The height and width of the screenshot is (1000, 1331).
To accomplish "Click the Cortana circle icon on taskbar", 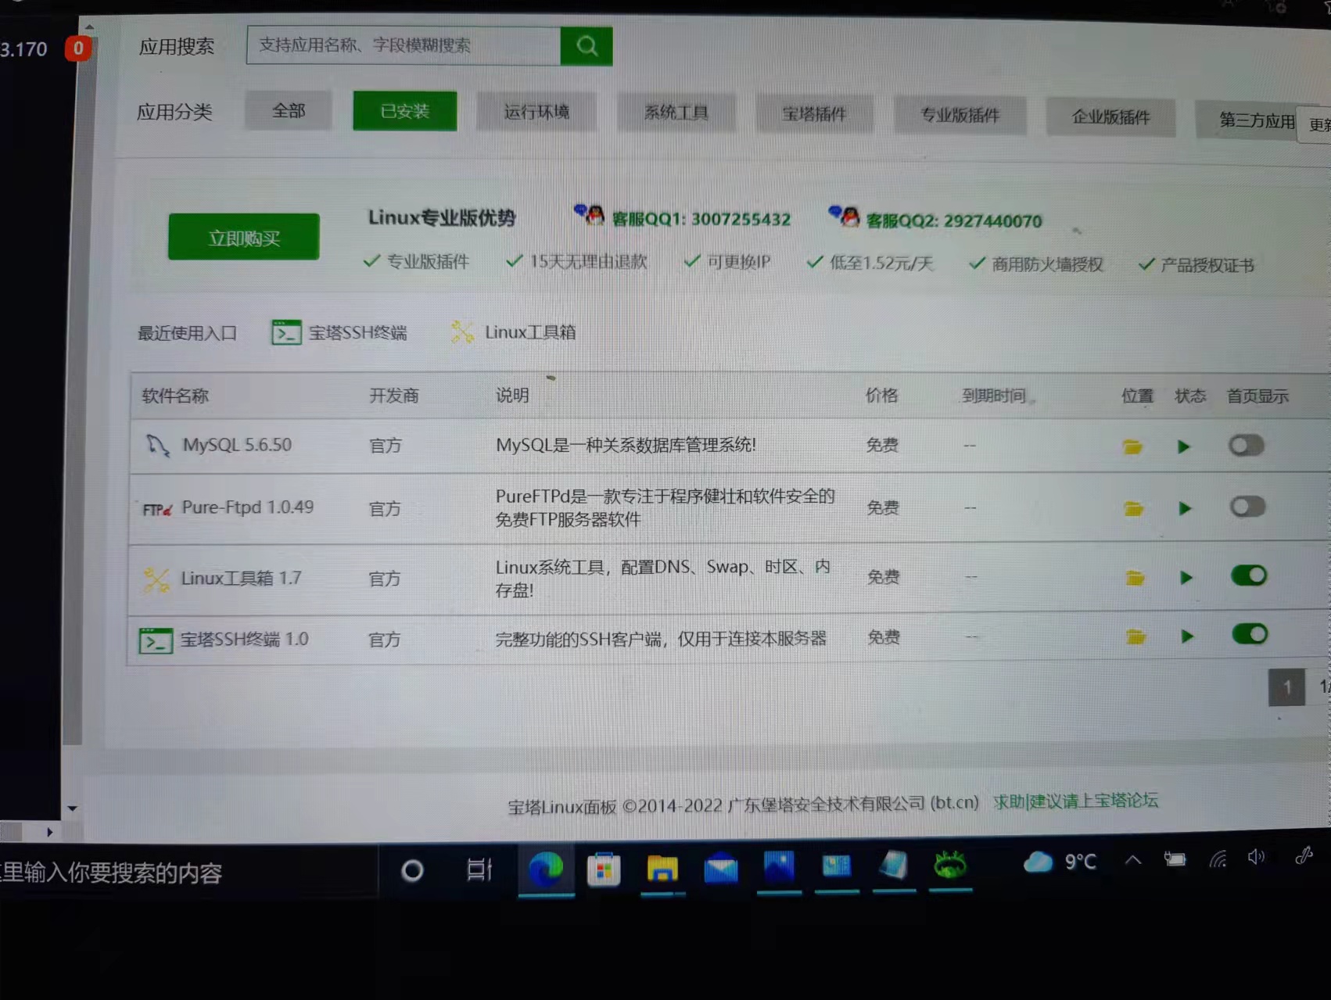I will pyautogui.click(x=412, y=870).
